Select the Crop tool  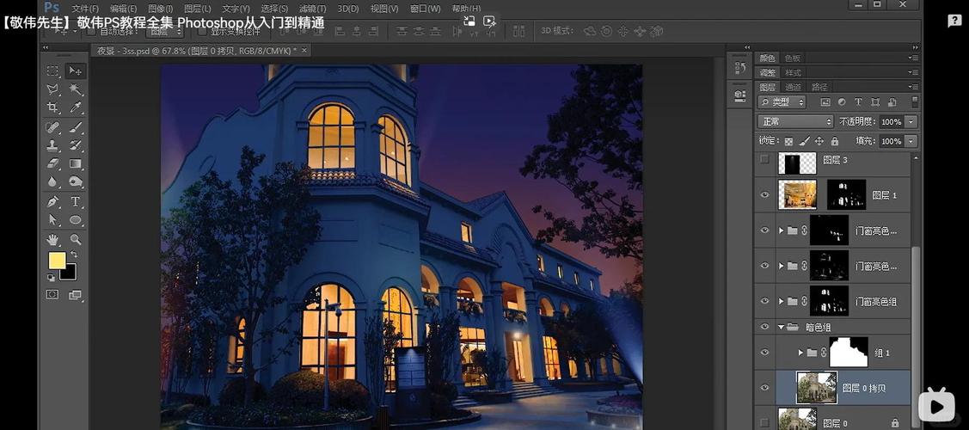[52, 108]
